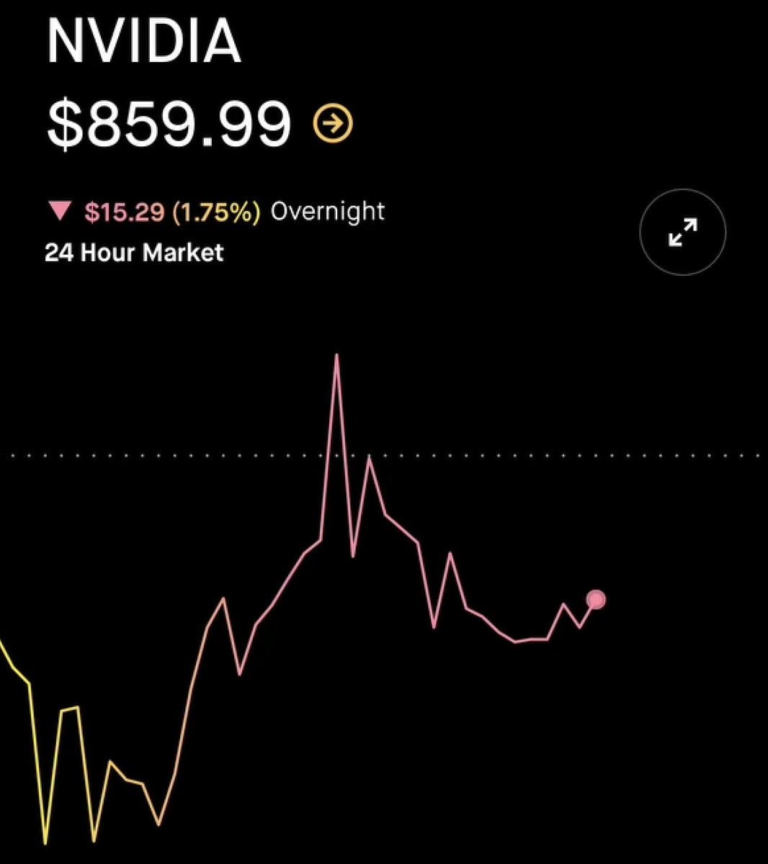
Task: Select the $15.29 change amount
Action: pyautogui.click(x=125, y=212)
